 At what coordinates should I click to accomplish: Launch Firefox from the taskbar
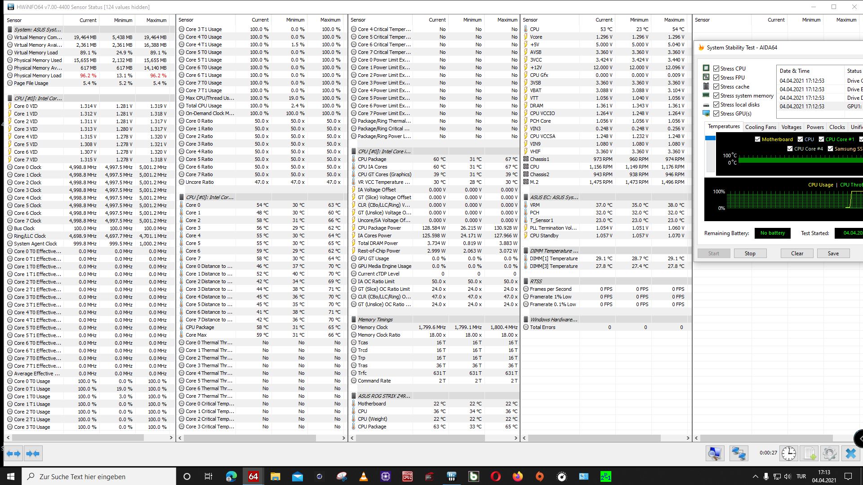point(518,476)
